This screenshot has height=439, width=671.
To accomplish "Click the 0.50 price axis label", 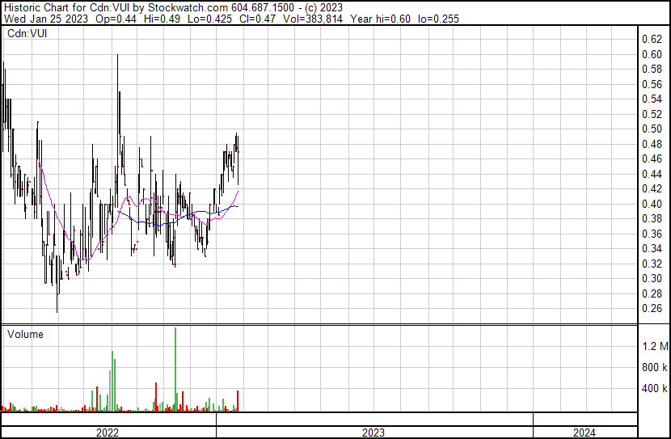I will (652, 129).
